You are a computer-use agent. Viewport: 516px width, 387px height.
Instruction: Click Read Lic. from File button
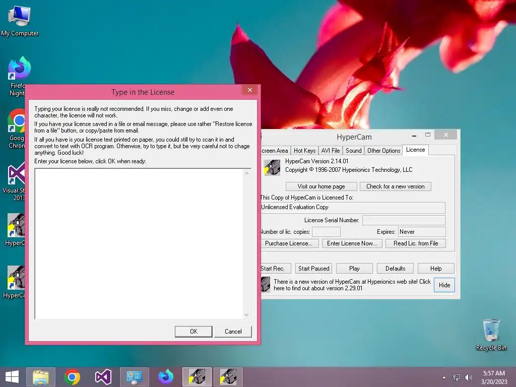416,243
